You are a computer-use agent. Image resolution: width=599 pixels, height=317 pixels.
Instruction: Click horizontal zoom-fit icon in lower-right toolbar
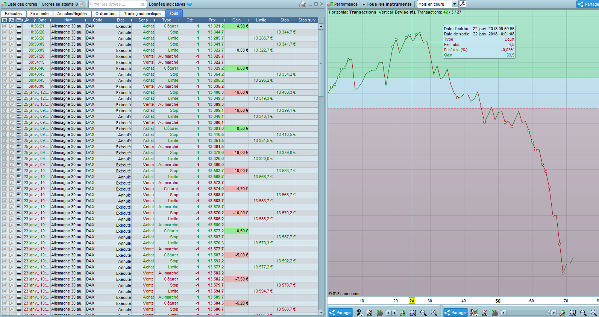click(573, 313)
